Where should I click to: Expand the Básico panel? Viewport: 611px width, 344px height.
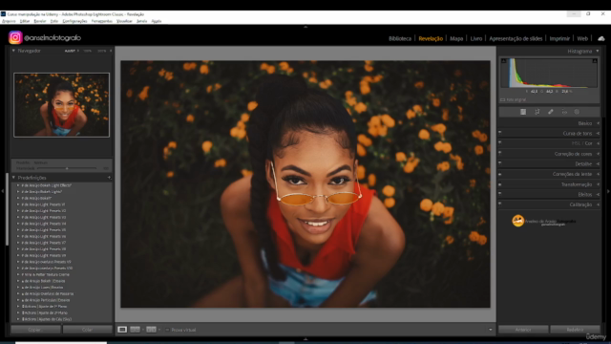pos(599,123)
